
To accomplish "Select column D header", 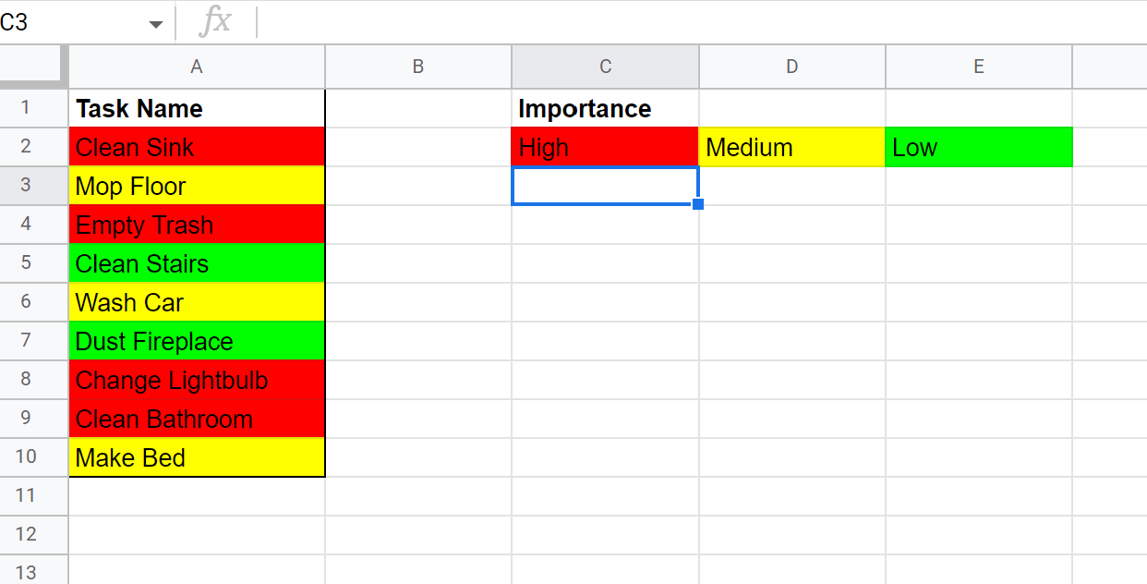I will (x=791, y=67).
